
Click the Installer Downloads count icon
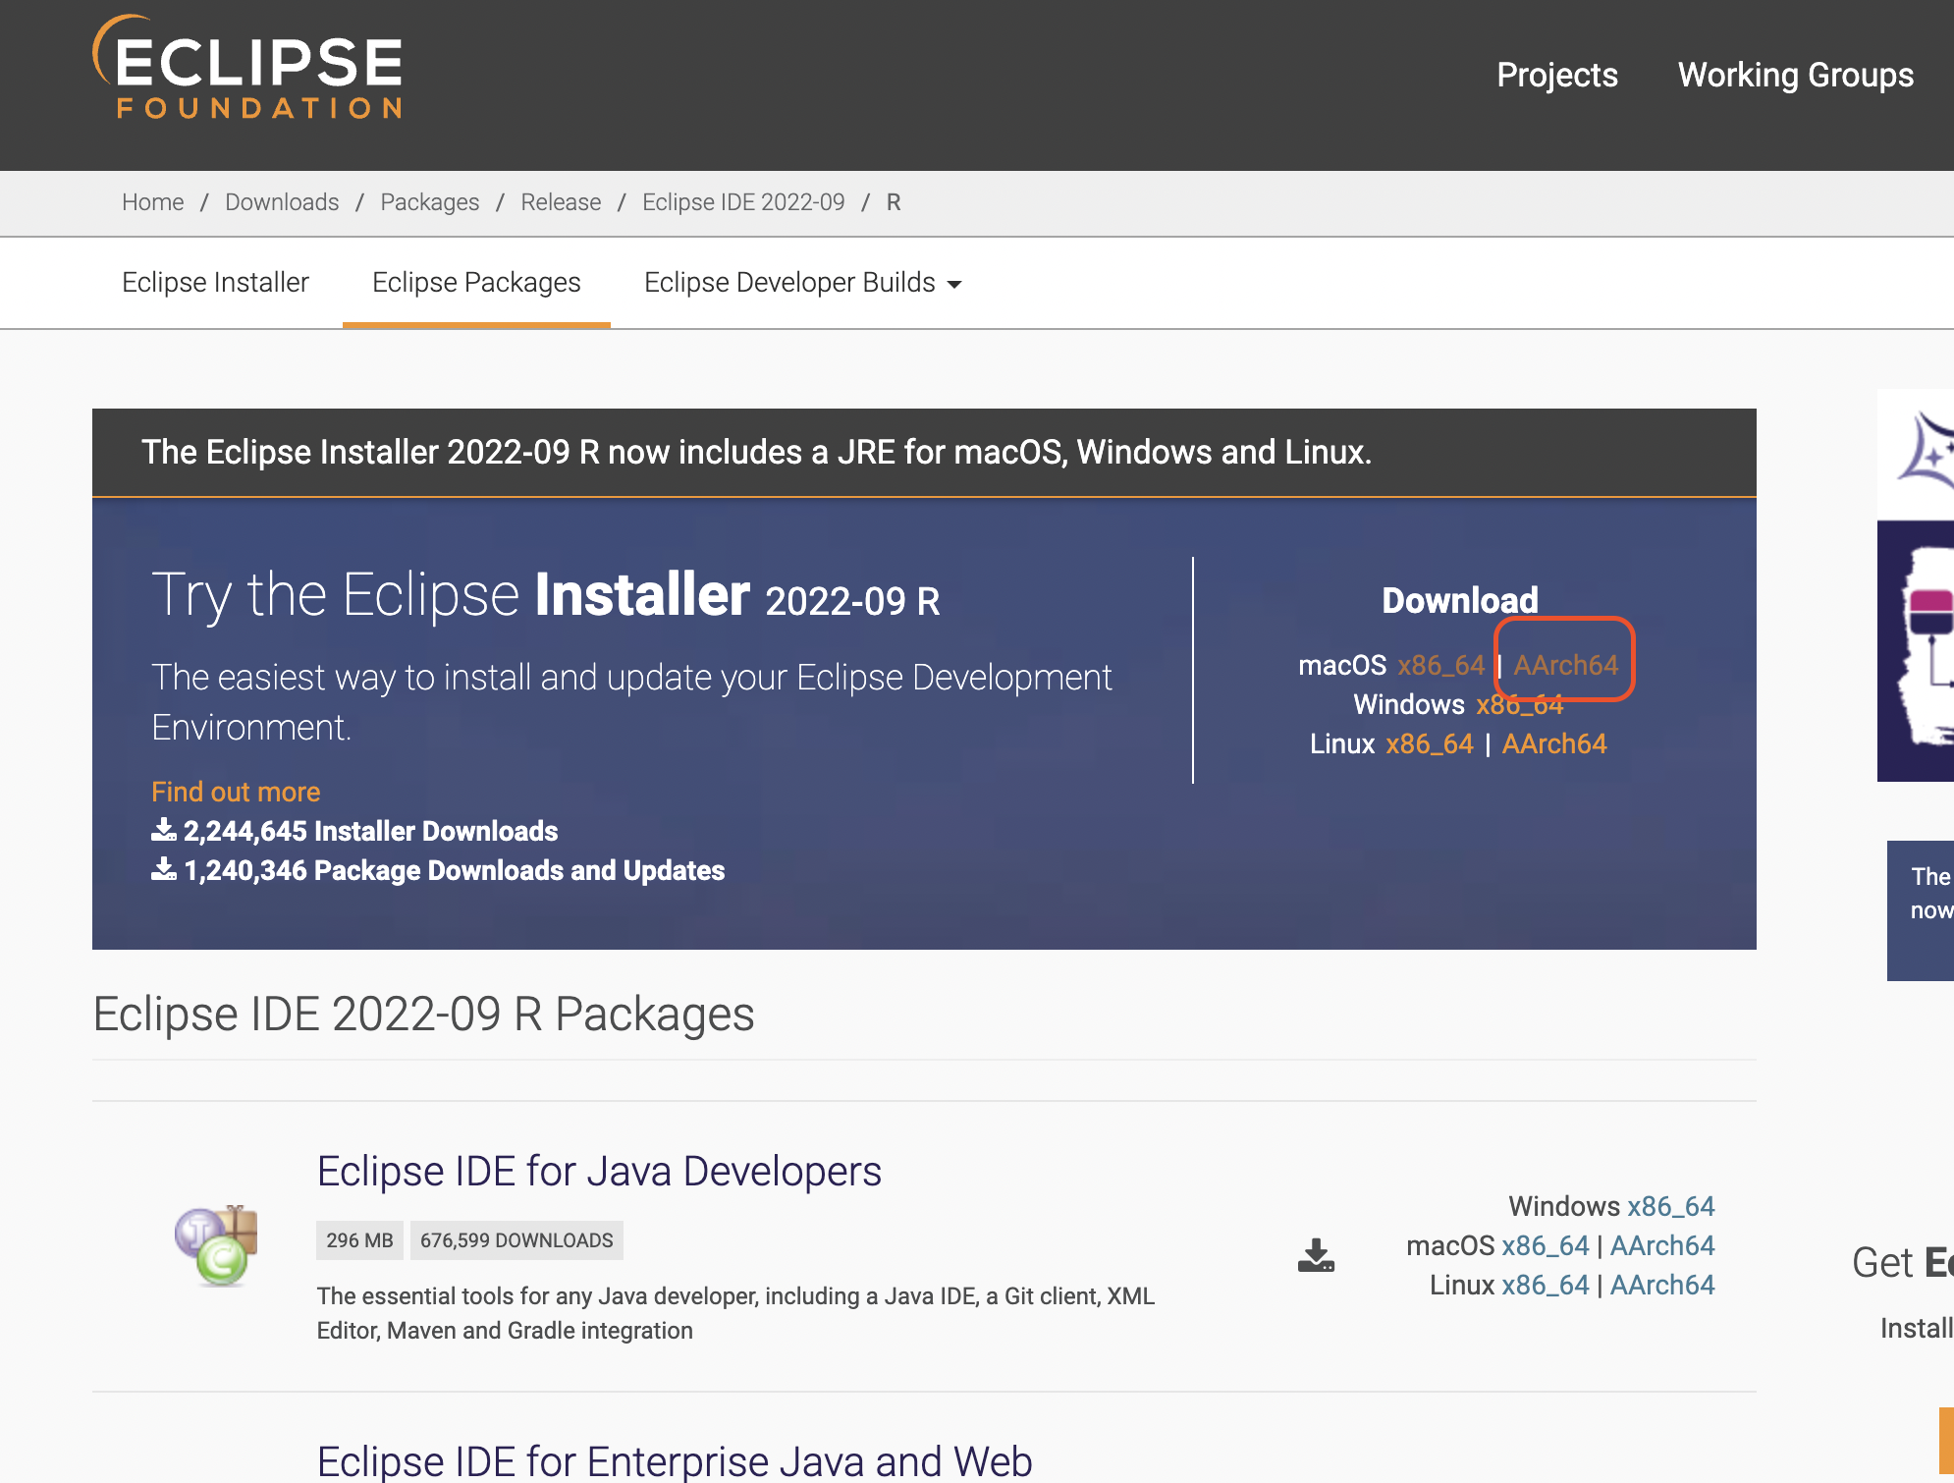click(x=163, y=831)
